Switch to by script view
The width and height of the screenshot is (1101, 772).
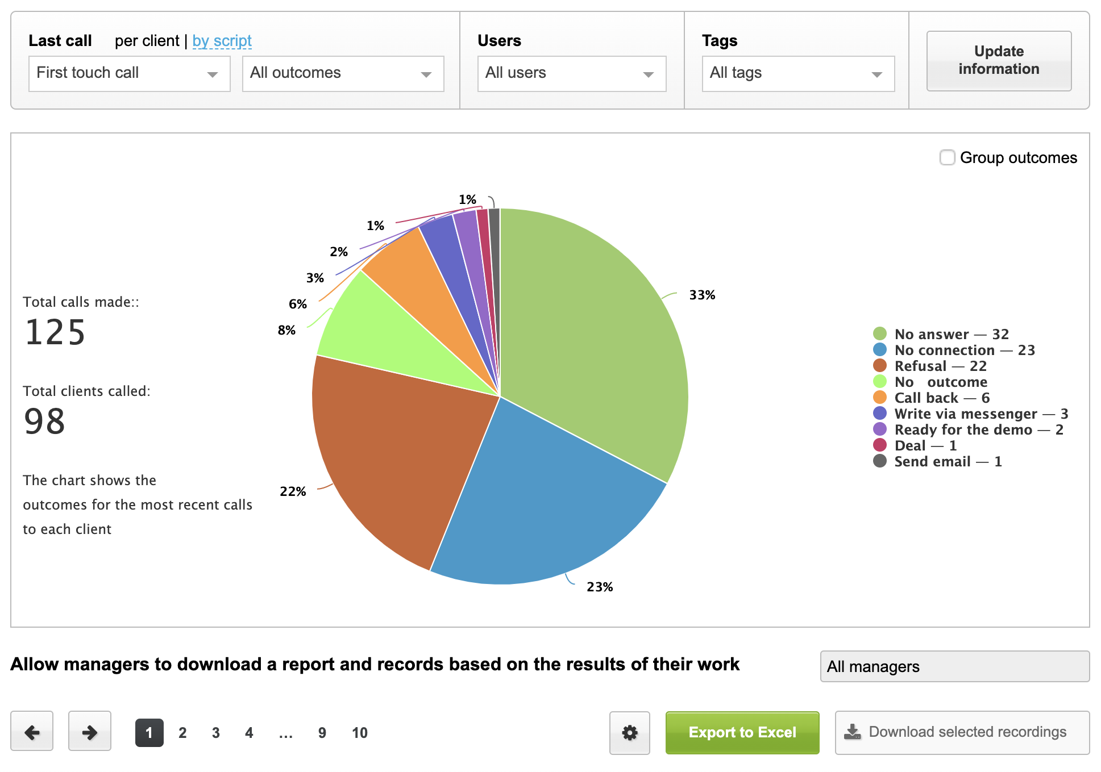[222, 41]
